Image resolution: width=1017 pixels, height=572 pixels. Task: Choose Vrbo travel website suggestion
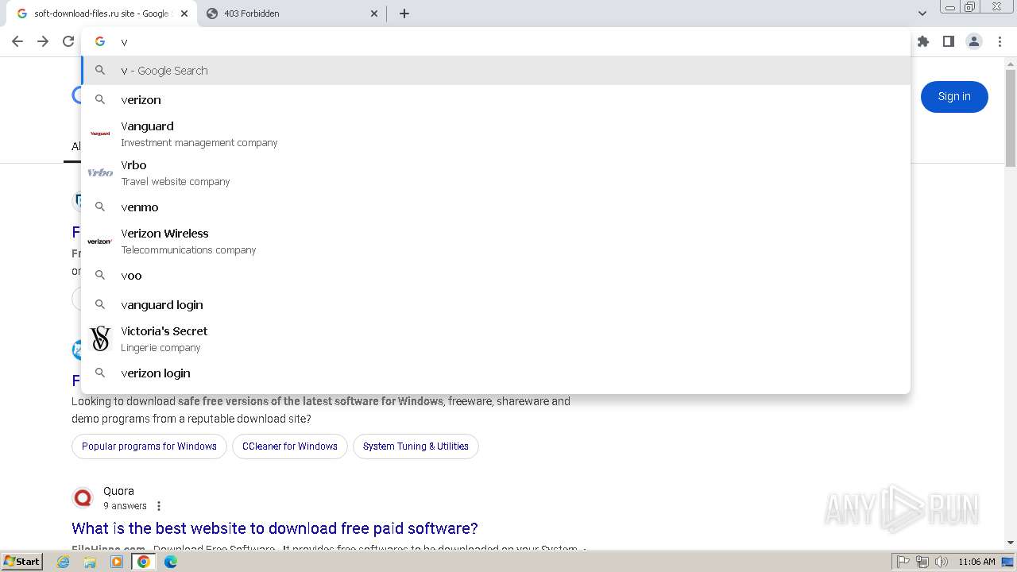(496, 172)
